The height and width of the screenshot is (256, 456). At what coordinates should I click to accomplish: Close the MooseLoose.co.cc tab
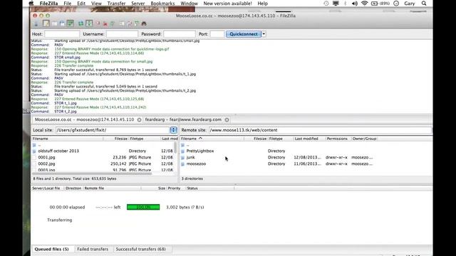[x=140, y=119]
